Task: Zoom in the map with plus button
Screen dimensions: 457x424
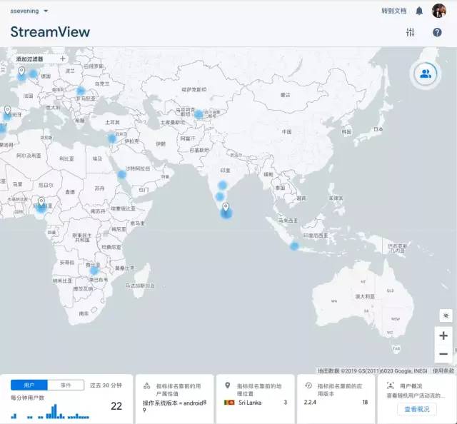Action: point(443,335)
